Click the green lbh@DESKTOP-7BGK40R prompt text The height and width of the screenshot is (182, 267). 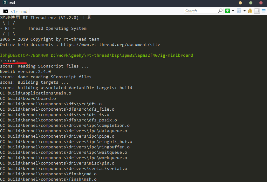[x=24, y=55]
